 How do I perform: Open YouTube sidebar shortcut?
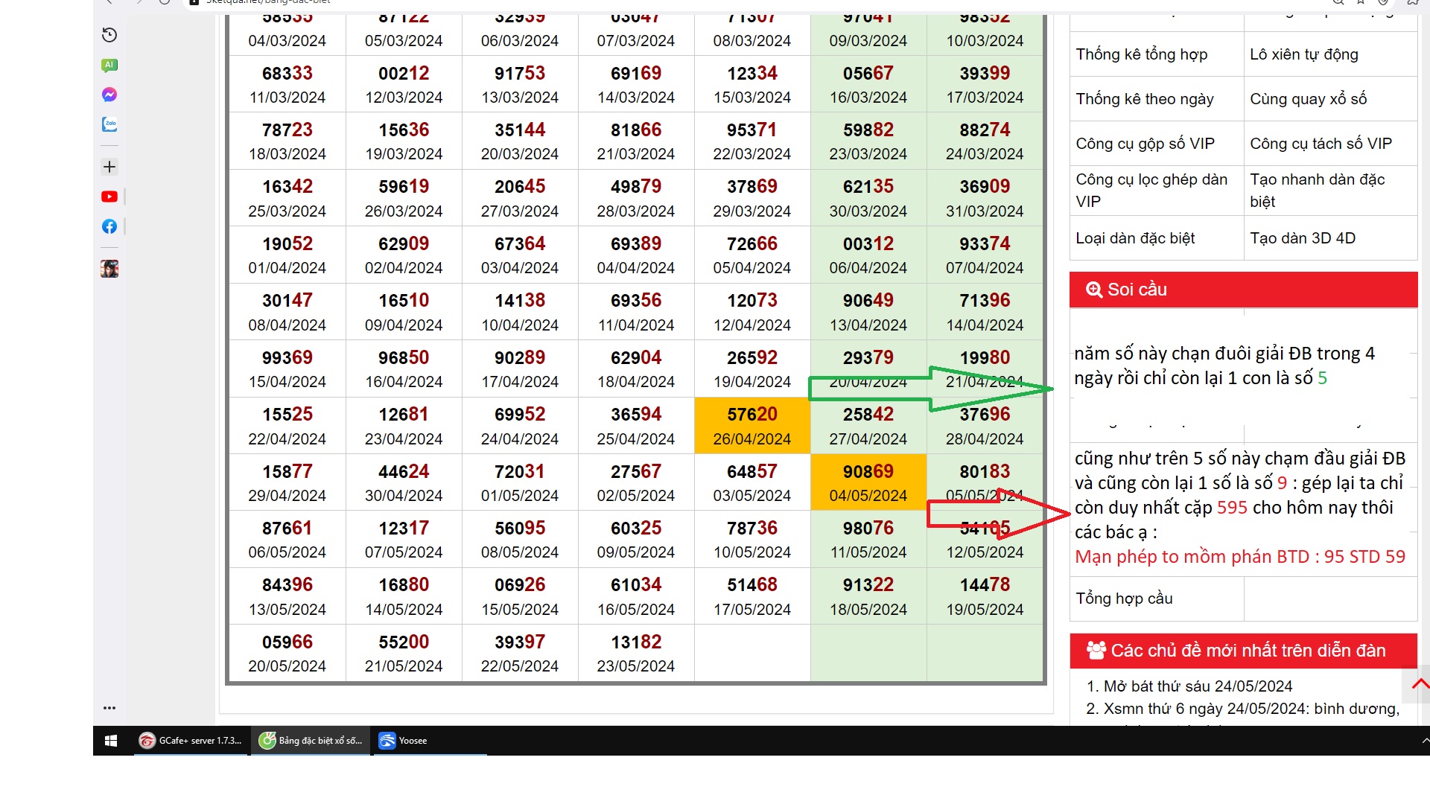pyautogui.click(x=109, y=197)
